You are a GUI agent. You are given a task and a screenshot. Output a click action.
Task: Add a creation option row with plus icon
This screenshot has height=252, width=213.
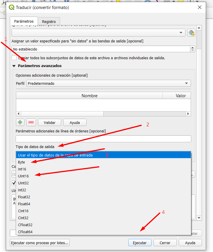20,122
